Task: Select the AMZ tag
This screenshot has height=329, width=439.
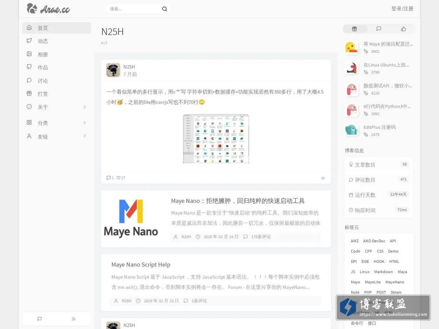Action: click(354, 241)
